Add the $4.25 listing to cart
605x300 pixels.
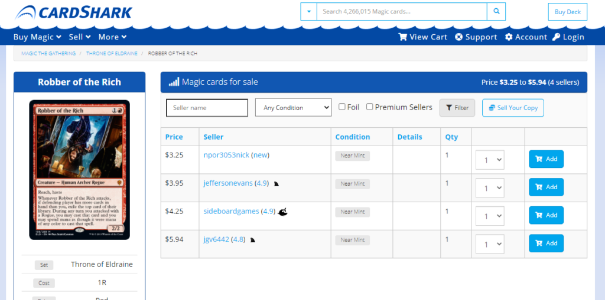click(x=546, y=215)
